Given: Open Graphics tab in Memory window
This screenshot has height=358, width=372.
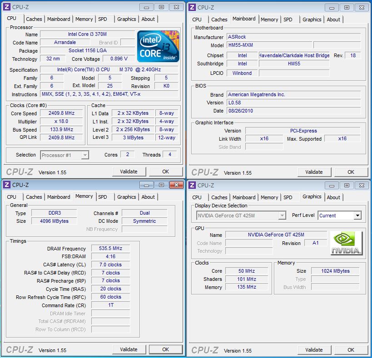Looking at the screenshot, I should 126,197.
